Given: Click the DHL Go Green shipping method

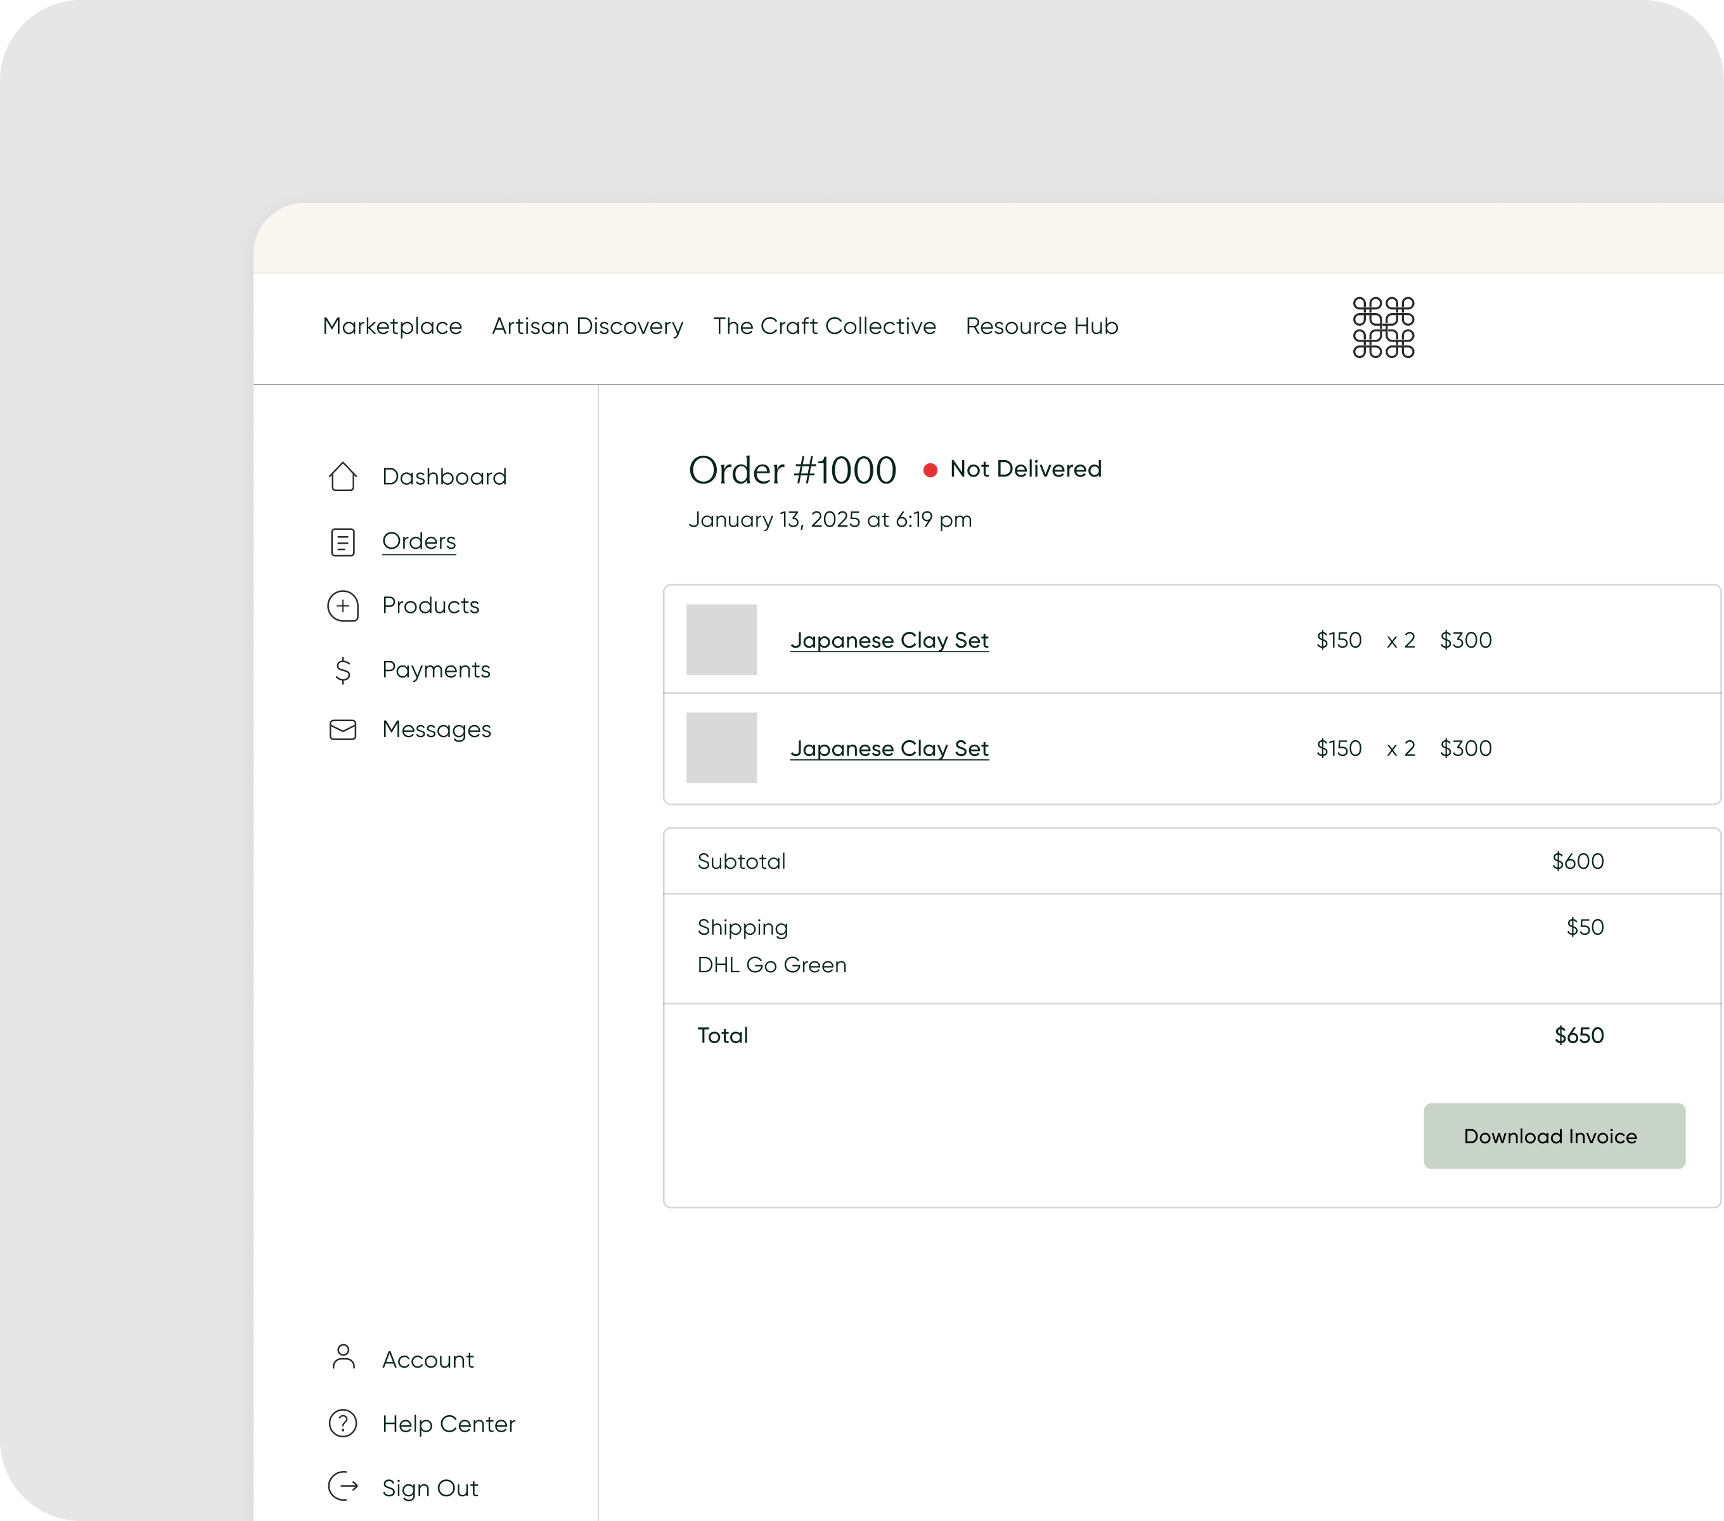Looking at the screenshot, I should [772, 965].
